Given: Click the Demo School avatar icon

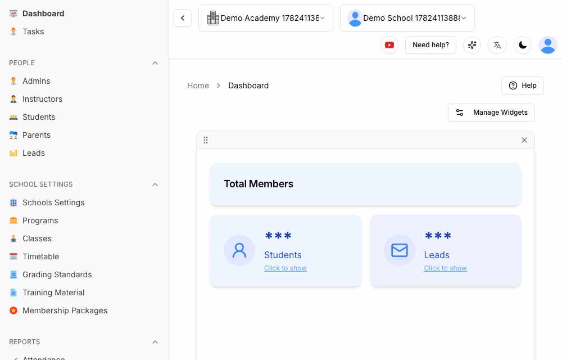Looking at the screenshot, I should [x=355, y=18].
